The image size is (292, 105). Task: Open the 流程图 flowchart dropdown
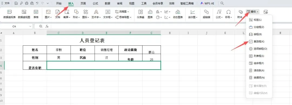point(122,12)
